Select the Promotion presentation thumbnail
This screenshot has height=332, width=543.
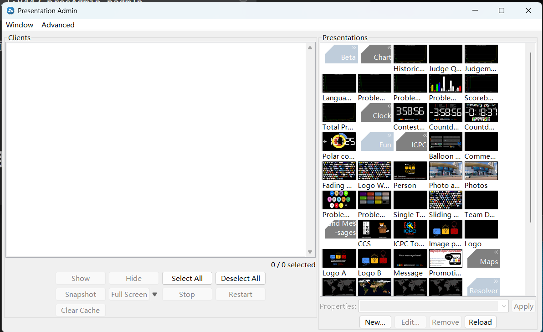(x=446, y=259)
